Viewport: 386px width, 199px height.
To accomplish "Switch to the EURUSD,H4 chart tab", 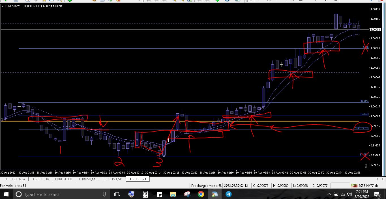I will pos(40,179).
